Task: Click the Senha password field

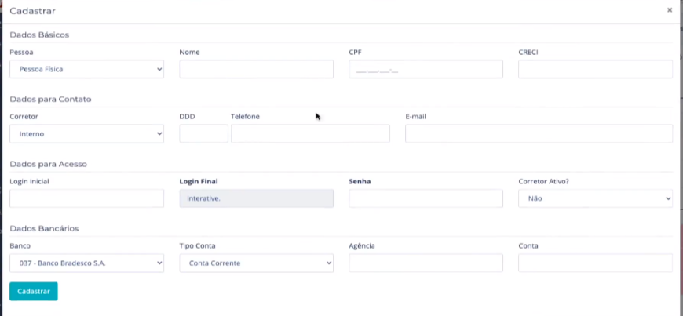Action: (x=426, y=198)
